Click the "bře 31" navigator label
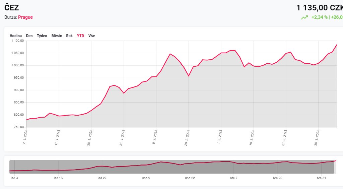343x189 pixels. [x=322, y=178]
